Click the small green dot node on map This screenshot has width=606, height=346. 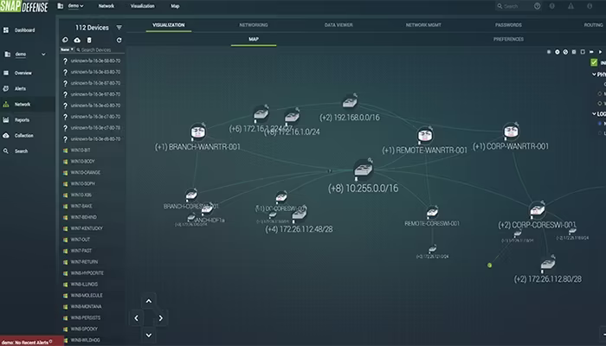tap(490, 266)
